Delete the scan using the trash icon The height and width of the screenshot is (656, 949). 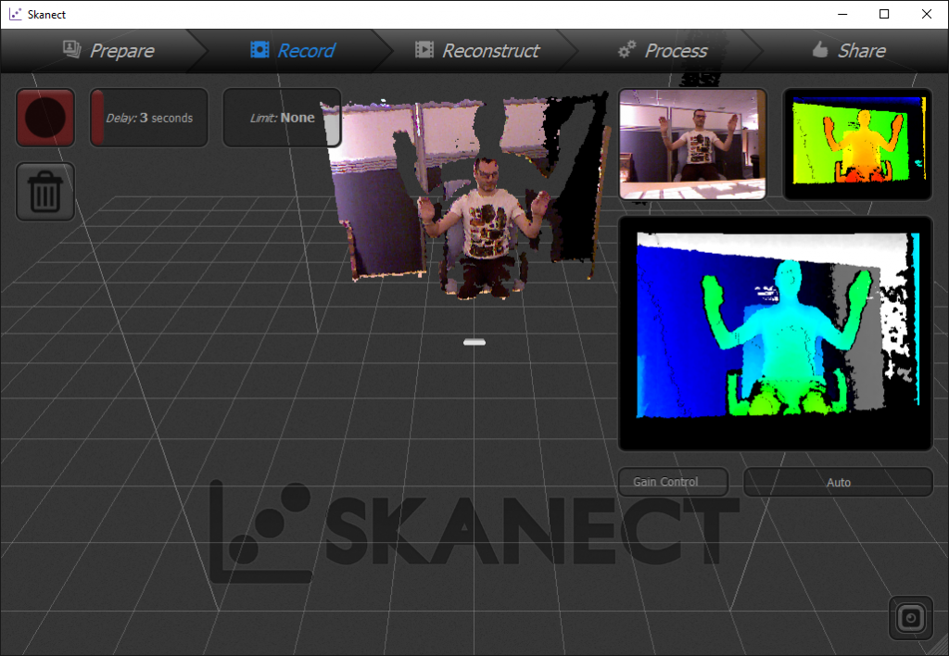click(x=45, y=191)
